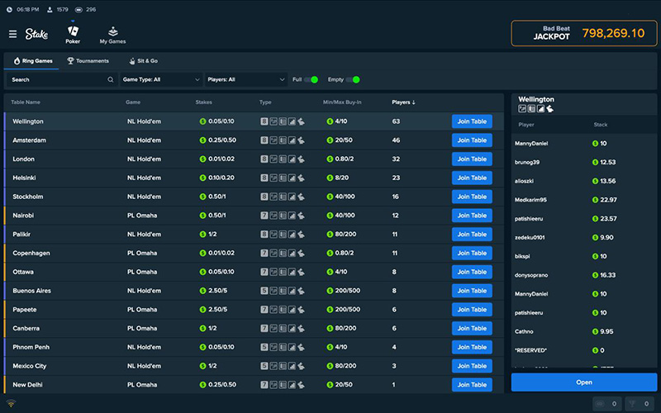Click the search magnifier icon
The width and height of the screenshot is (661, 413).
point(111,80)
